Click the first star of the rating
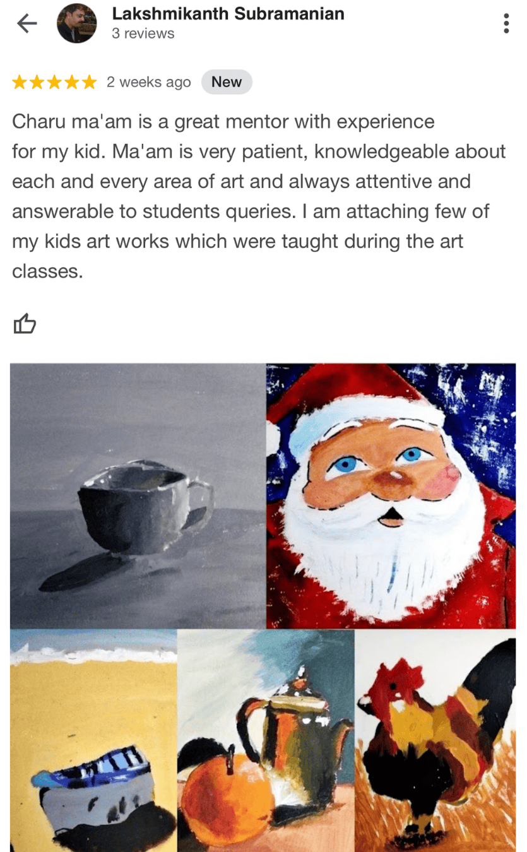The height and width of the screenshot is (852, 527). tap(20, 82)
